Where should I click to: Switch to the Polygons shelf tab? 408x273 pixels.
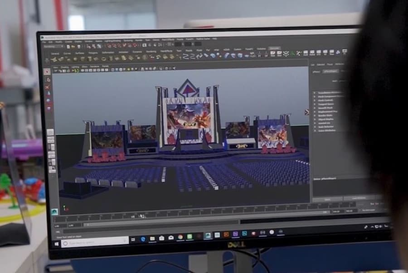coord(92,52)
